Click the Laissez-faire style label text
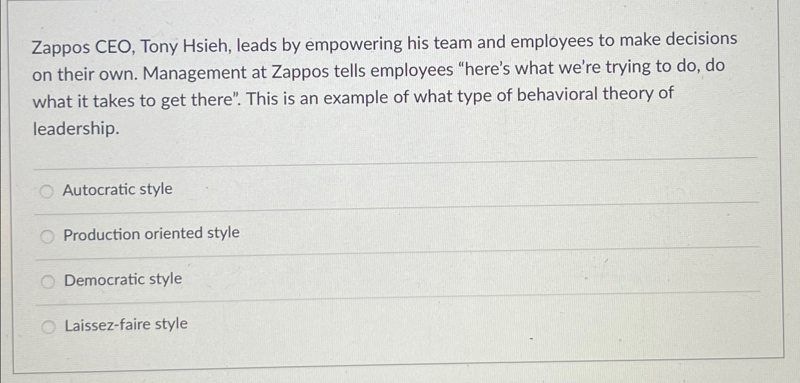The width and height of the screenshot is (800, 383). pos(125,324)
